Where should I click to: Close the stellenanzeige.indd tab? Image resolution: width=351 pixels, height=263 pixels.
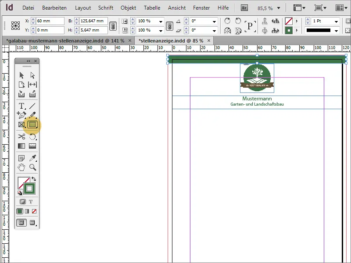(x=209, y=40)
